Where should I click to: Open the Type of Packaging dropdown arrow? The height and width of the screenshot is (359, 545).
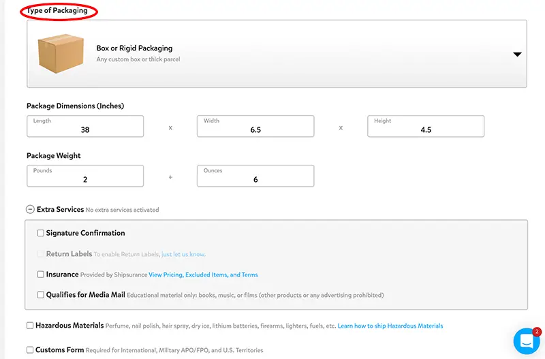point(517,54)
